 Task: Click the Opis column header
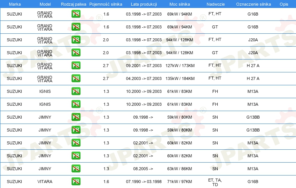coord(284,4)
